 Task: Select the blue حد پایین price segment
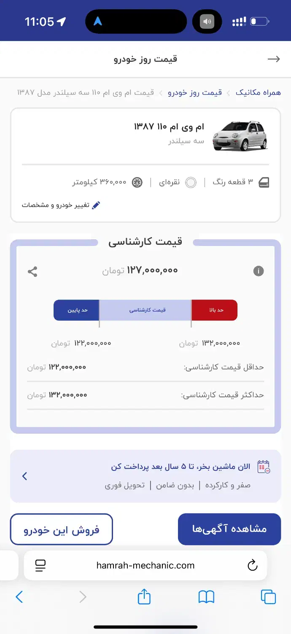click(x=76, y=310)
